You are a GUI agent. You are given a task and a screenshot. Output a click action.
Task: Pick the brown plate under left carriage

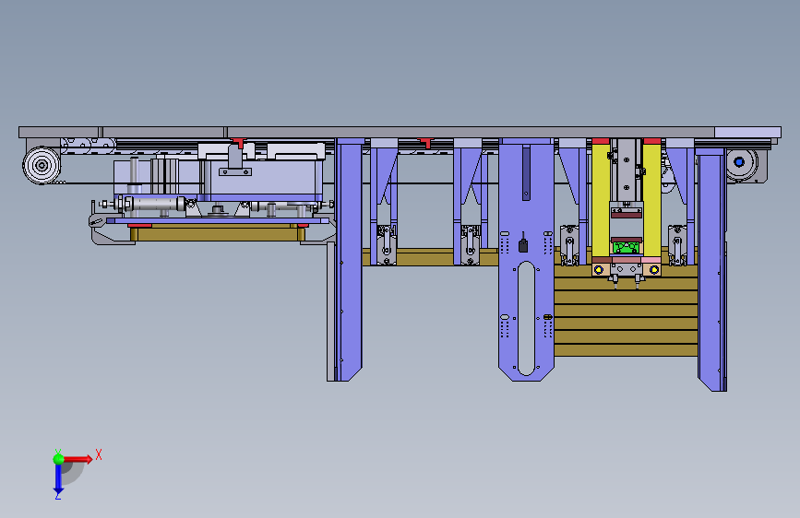click(218, 233)
